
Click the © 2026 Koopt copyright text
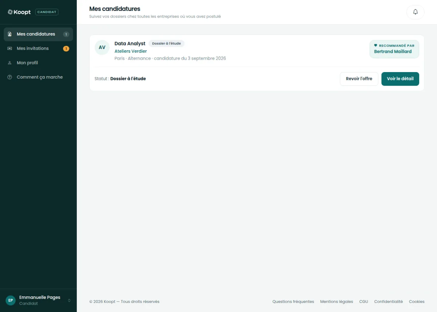coord(124,301)
